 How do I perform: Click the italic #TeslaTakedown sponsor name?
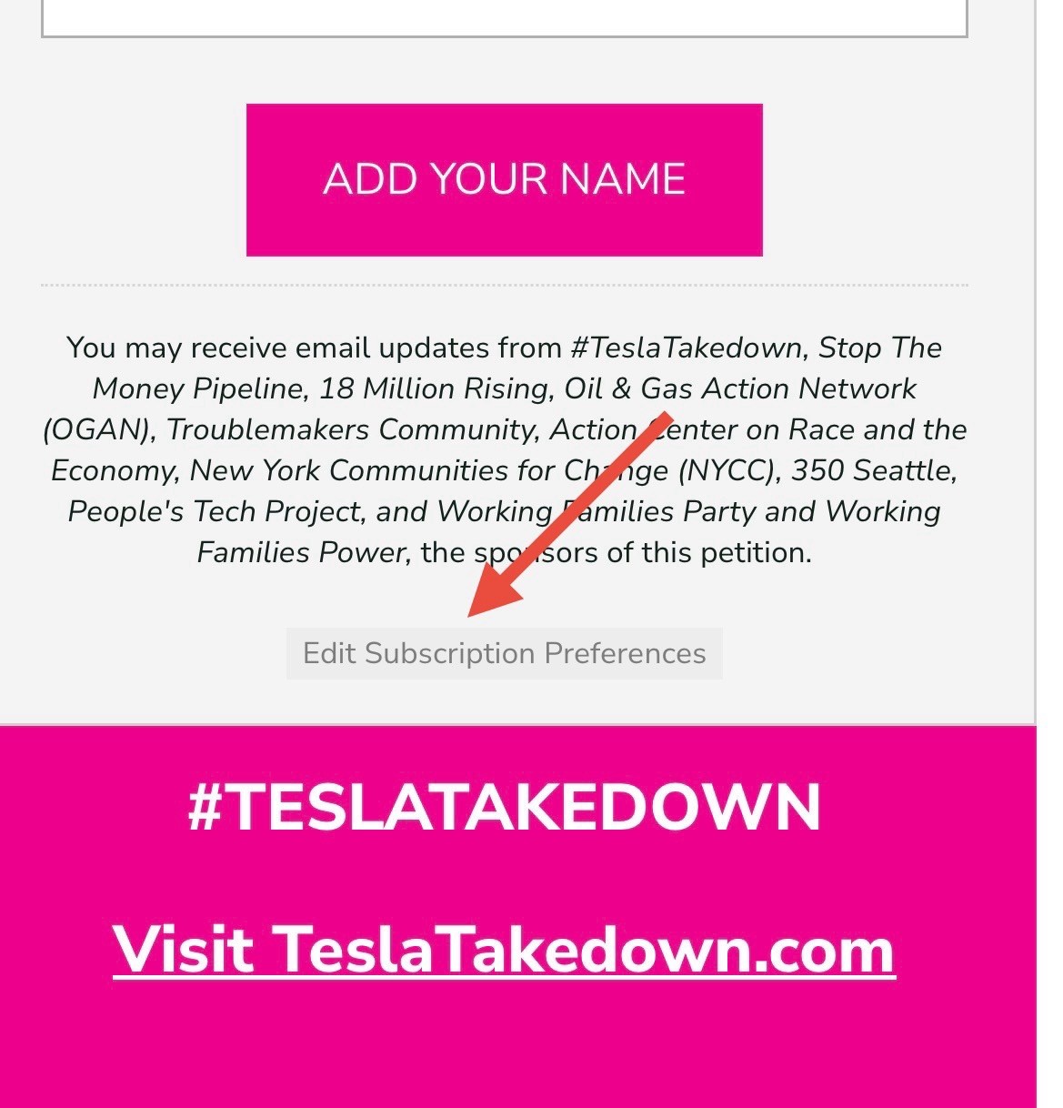coord(687,348)
